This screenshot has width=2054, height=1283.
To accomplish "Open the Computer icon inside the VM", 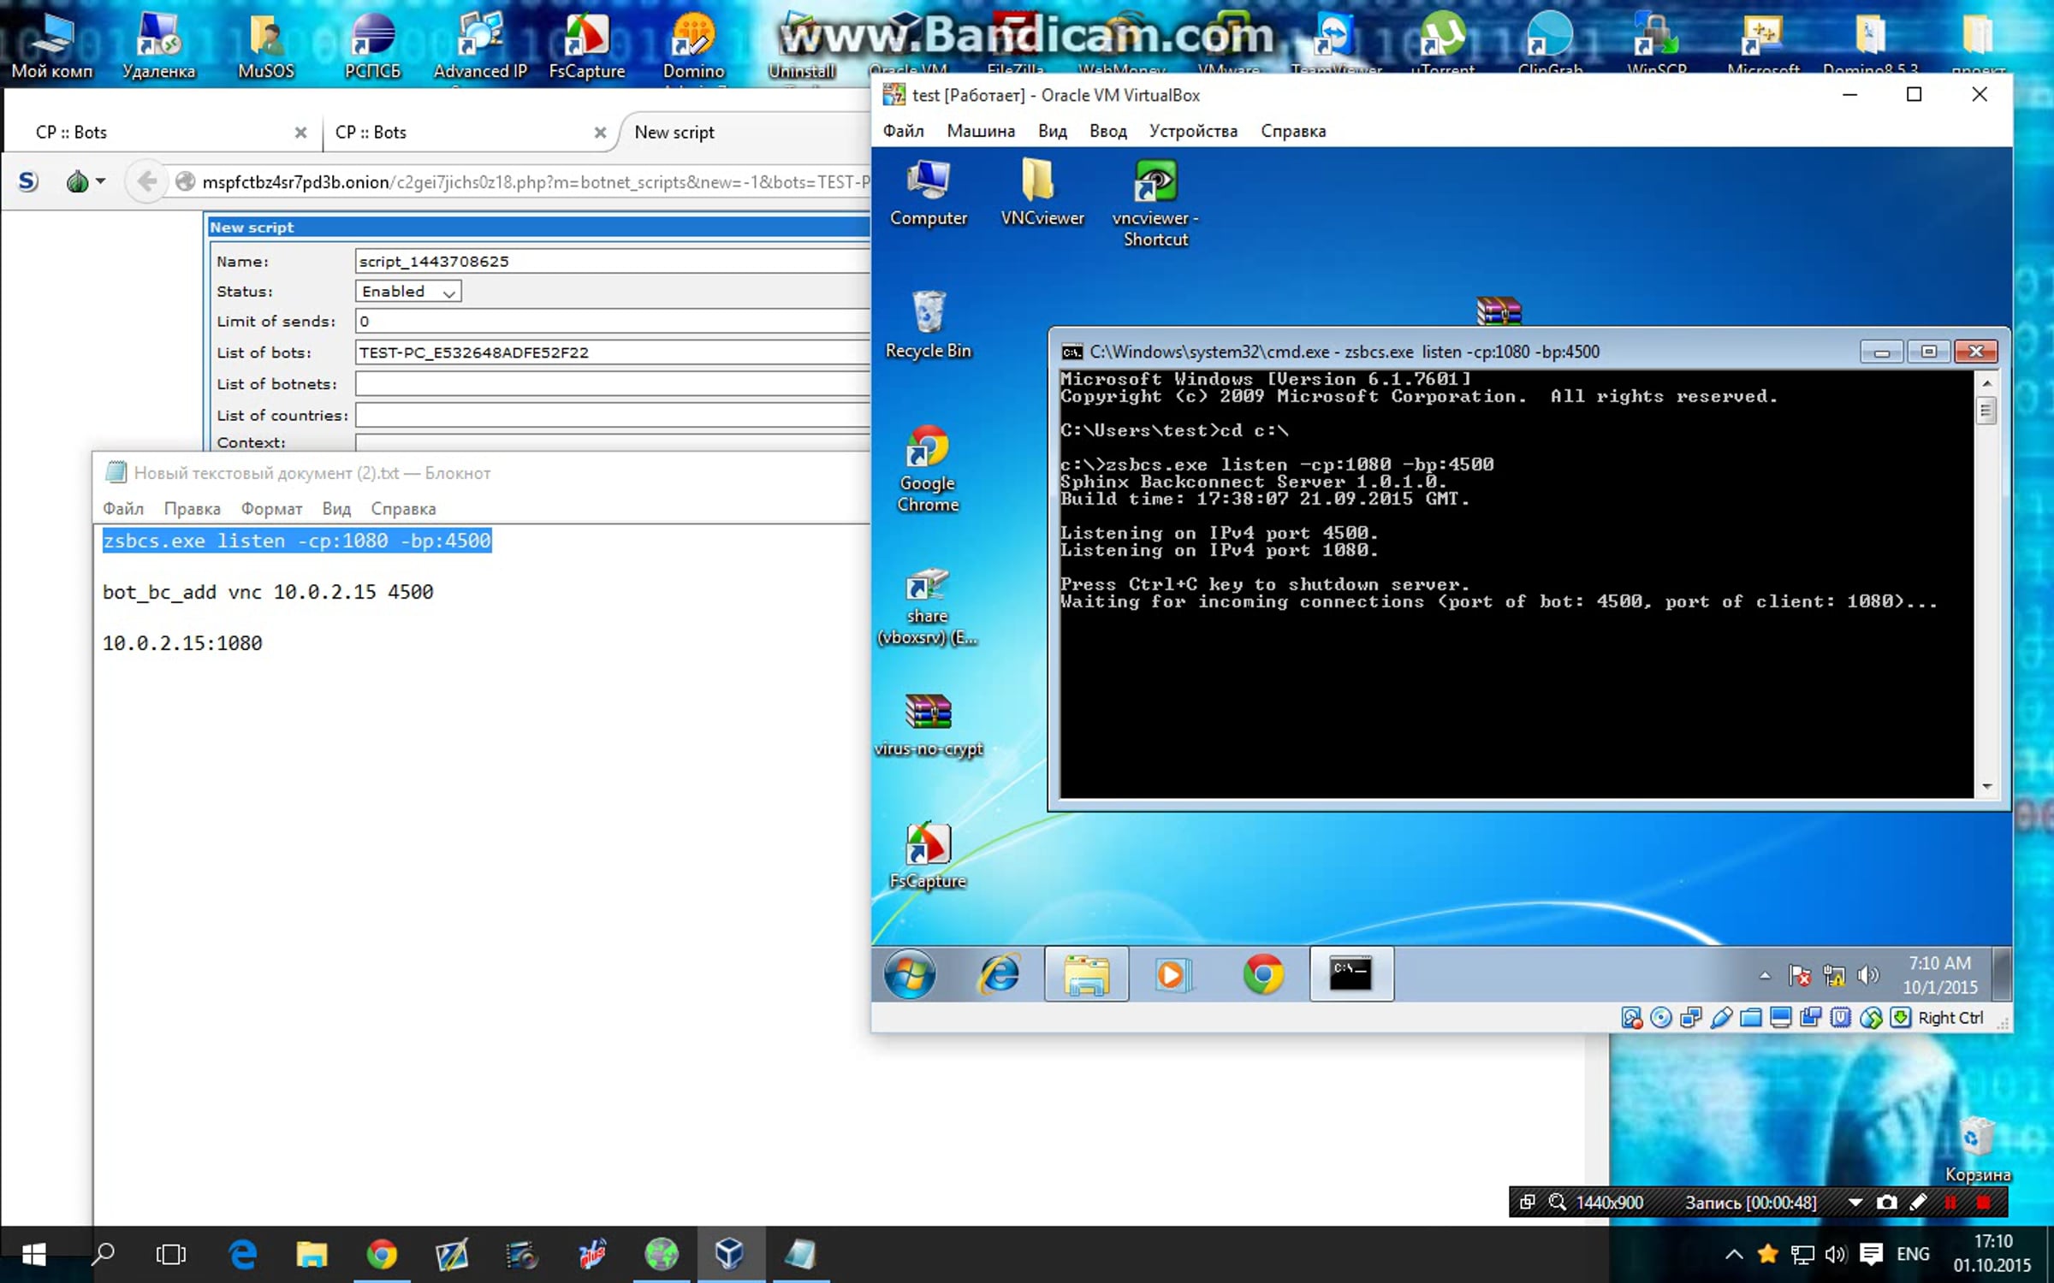I will point(929,193).
